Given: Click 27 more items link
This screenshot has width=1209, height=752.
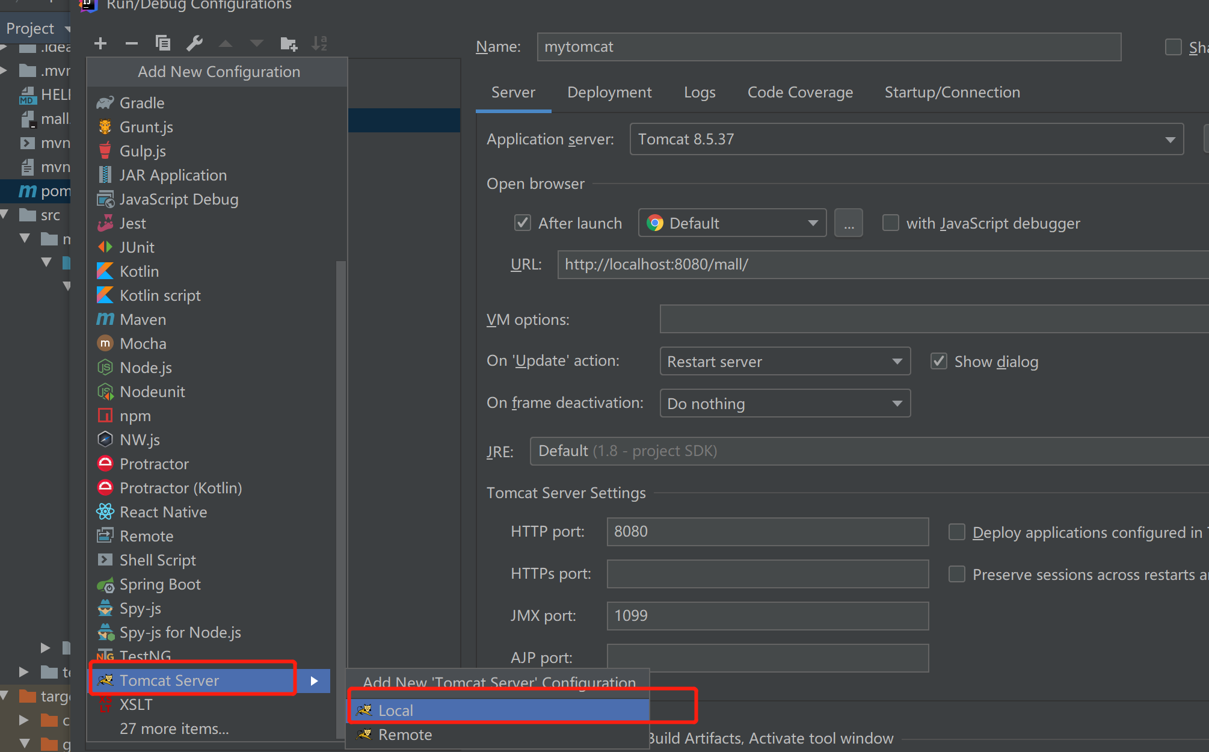Looking at the screenshot, I should point(174,729).
